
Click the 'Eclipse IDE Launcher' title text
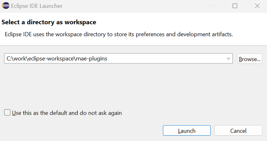pos(37,6)
